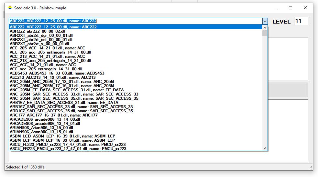This screenshot has width=318, height=182.
Task: Click the LEVEL input field
Action: [x=301, y=21]
